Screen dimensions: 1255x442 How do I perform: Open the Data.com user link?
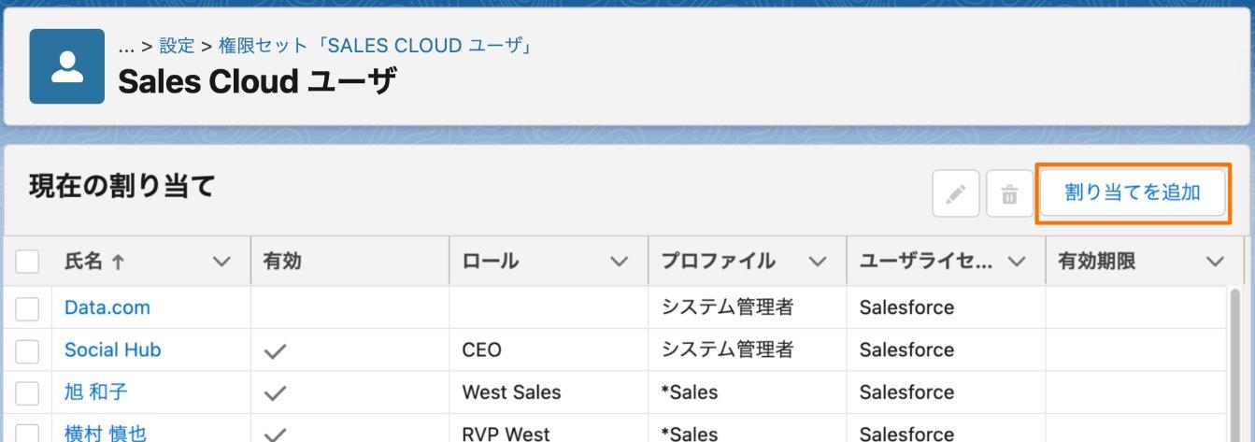click(x=107, y=307)
